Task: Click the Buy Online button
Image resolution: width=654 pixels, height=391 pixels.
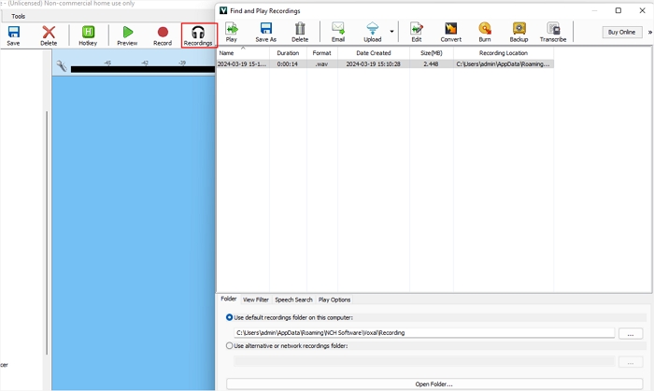Action: [x=621, y=32]
